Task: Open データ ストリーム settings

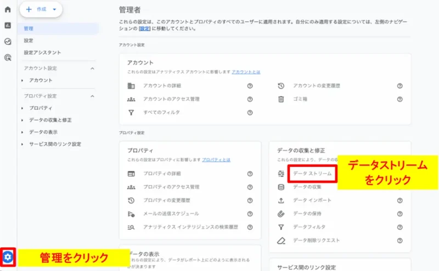Action: [x=312, y=174]
